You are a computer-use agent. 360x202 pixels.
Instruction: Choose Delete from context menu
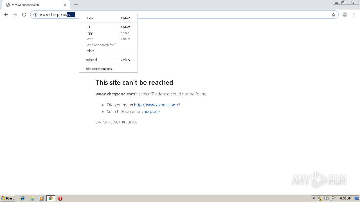(108, 51)
